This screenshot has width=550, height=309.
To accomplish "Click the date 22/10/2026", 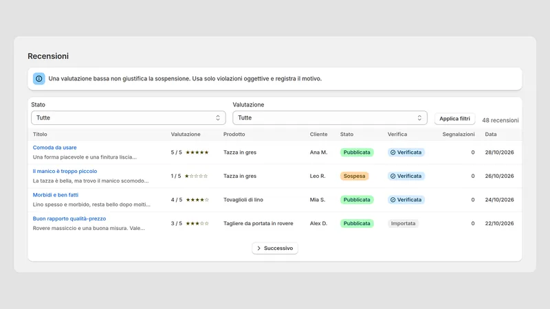I will (x=500, y=223).
